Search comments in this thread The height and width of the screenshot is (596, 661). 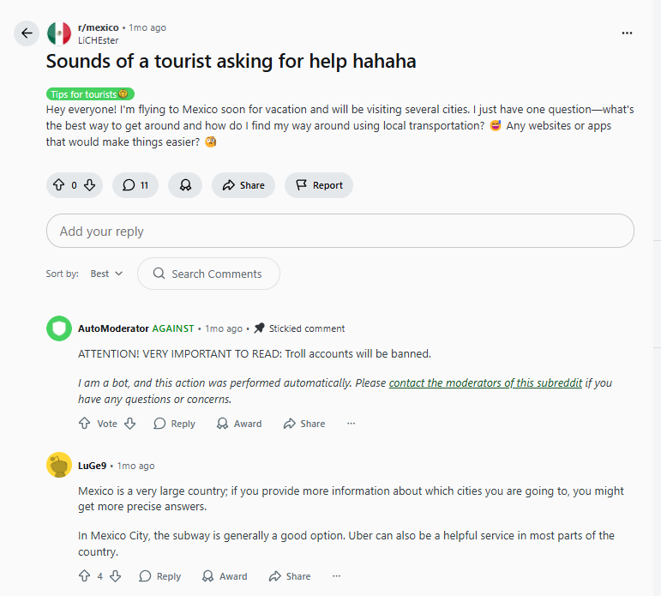(208, 274)
